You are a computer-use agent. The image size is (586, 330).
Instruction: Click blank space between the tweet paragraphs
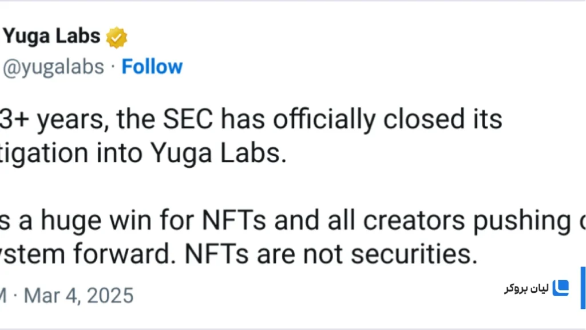262,186
